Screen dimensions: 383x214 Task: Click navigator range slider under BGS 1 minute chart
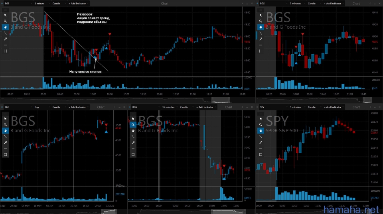(221, 100)
